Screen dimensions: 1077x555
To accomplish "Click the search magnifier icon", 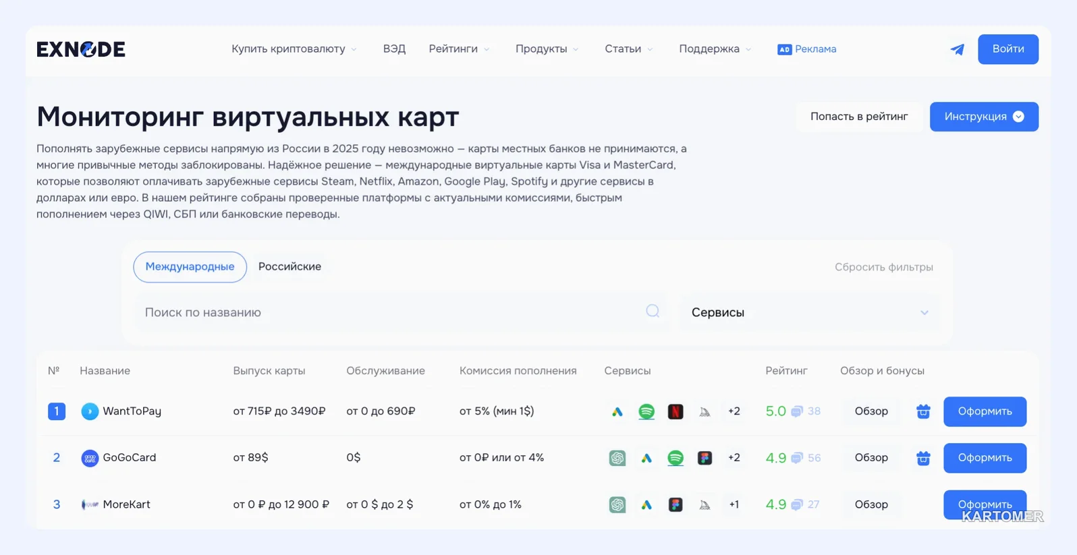I will 653,311.
